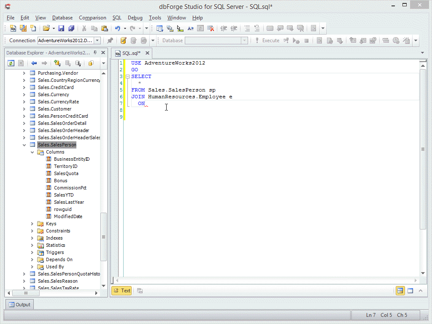Toggle auto-hide pin on Database Explorer

tap(95, 53)
